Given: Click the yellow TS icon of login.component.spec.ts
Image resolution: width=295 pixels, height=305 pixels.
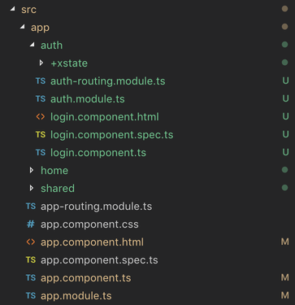Looking at the screenshot, I should coord(41,134).
